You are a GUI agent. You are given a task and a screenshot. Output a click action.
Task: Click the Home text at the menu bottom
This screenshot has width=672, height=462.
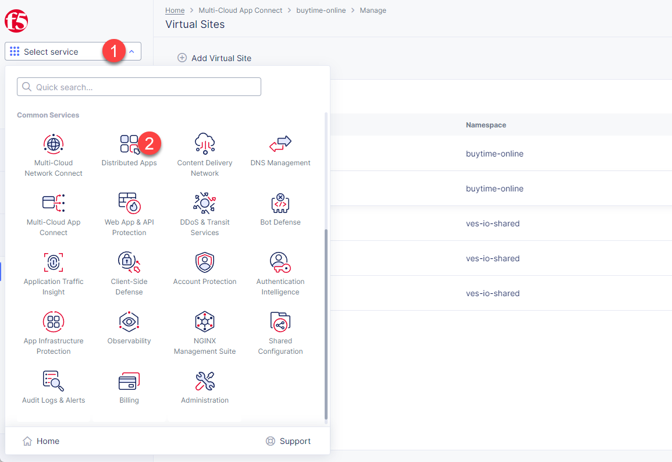coord(48,441)
